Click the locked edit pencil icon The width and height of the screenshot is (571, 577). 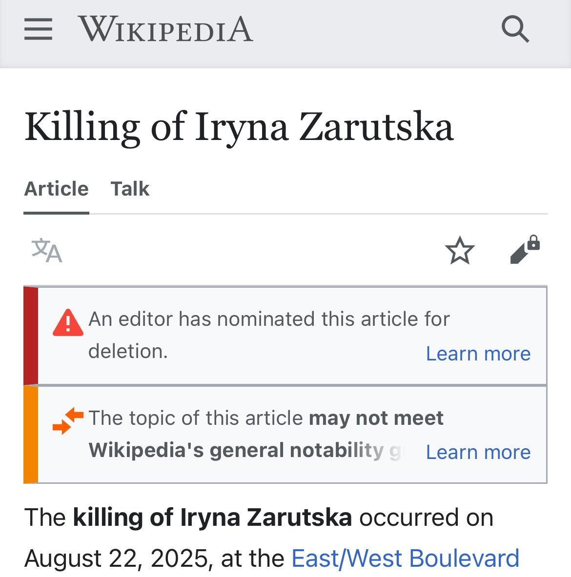click(525, 250)
